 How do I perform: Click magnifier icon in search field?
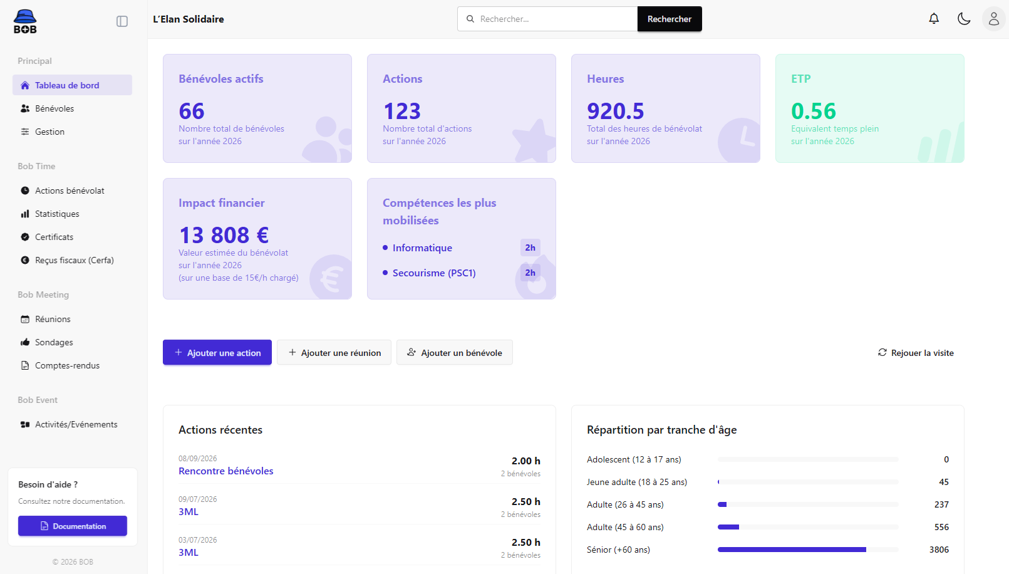point(470,19)
